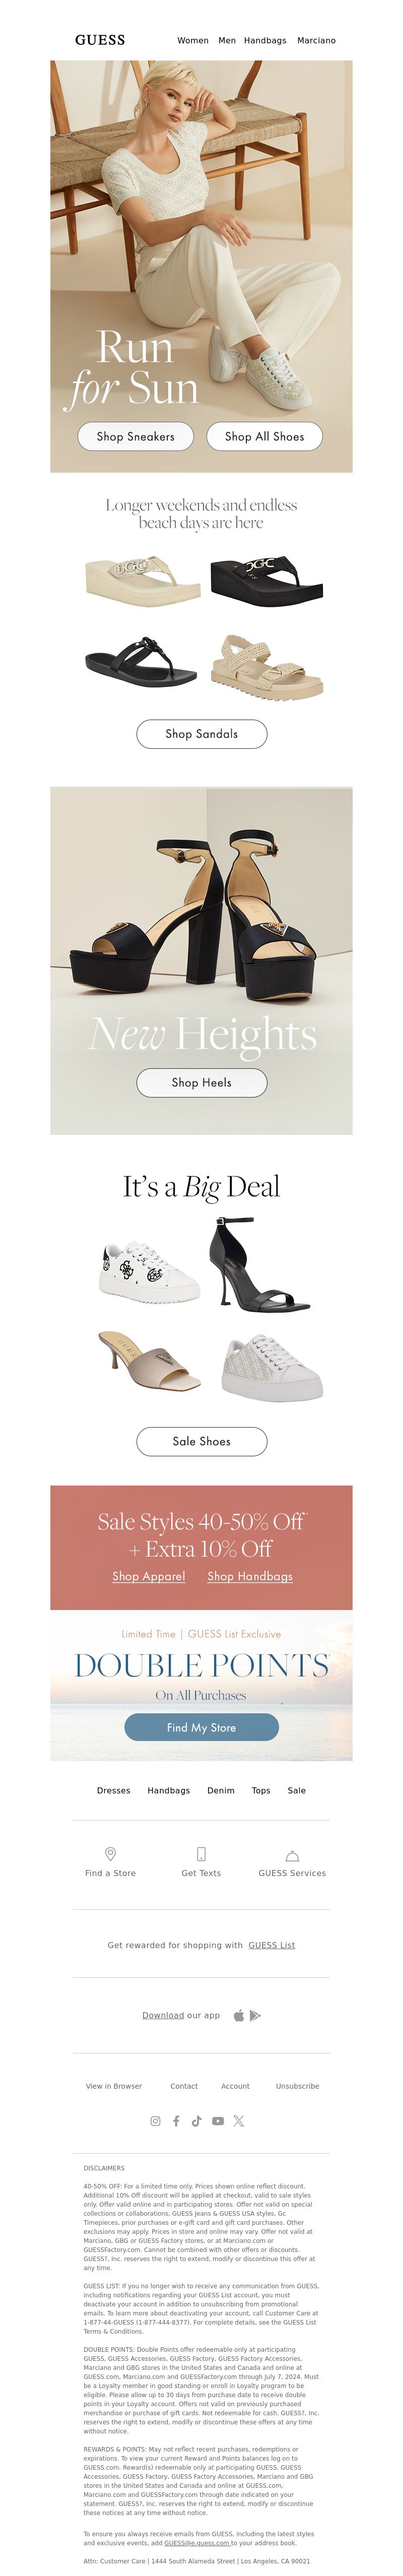The height and width of the screenshot is (2576, 403).
Task: Click the Get Texts phone icon
Action: [x=201, y=1853]
